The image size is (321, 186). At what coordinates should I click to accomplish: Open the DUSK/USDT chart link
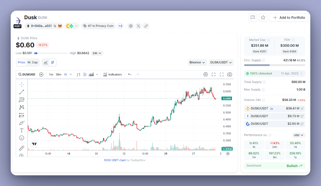click(x=115, y=160)
